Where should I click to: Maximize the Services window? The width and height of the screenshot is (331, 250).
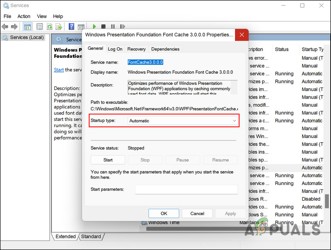(302, 6)
